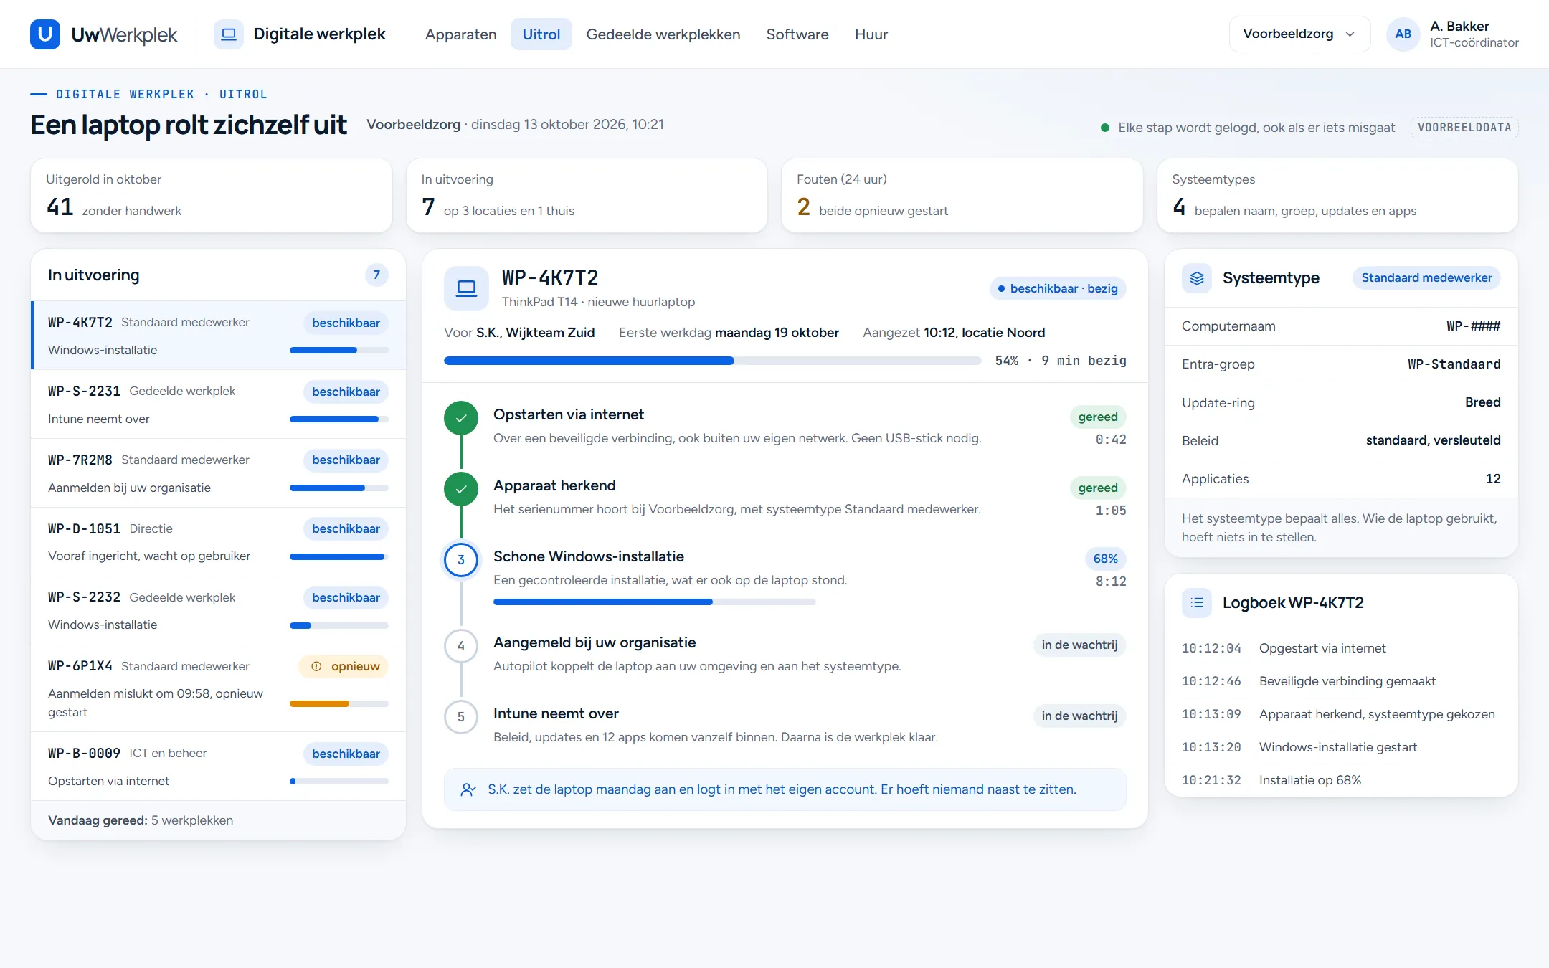Image resolution: width=1549 pixels, height=968 pixels.
Task: Click the Standaard medewerker systeemtype badge
Action: (1426, 278)
